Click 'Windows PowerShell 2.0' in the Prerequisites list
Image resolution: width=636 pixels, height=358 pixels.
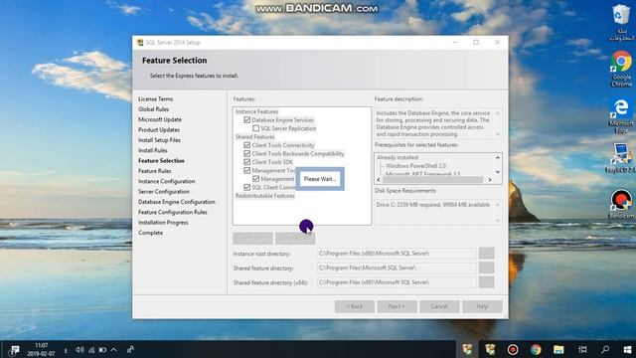coord(415,166)
